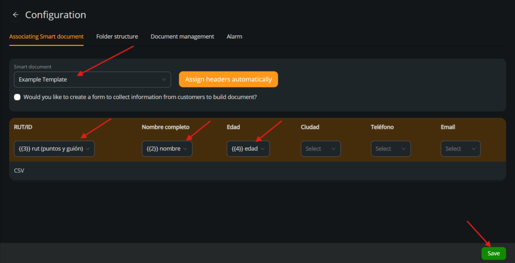This screenshot has width=515, height=263.
Task: Click the Email column header
Action: [x=448, y=127]
